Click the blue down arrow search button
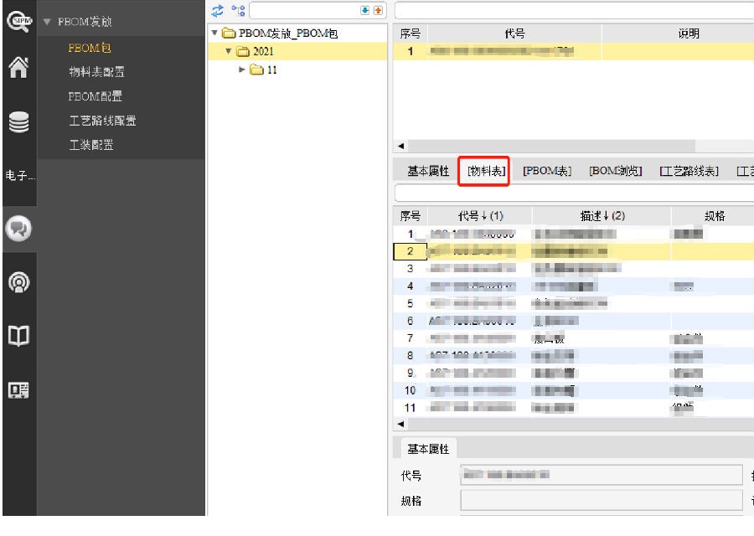This screenshot has height=536, width=754. tap(364, 10)
